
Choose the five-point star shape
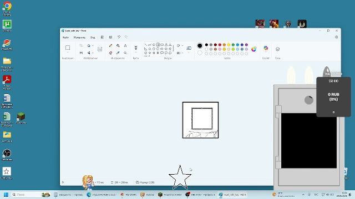(x=154, y=53)
